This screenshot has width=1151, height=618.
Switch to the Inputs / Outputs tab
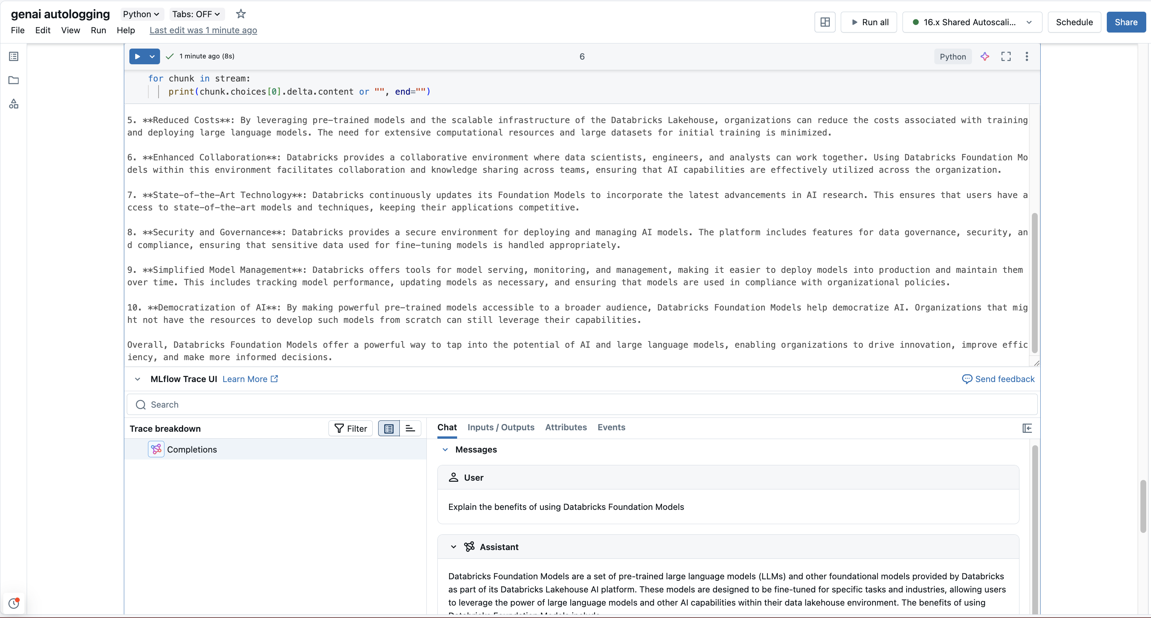point(501,427)
